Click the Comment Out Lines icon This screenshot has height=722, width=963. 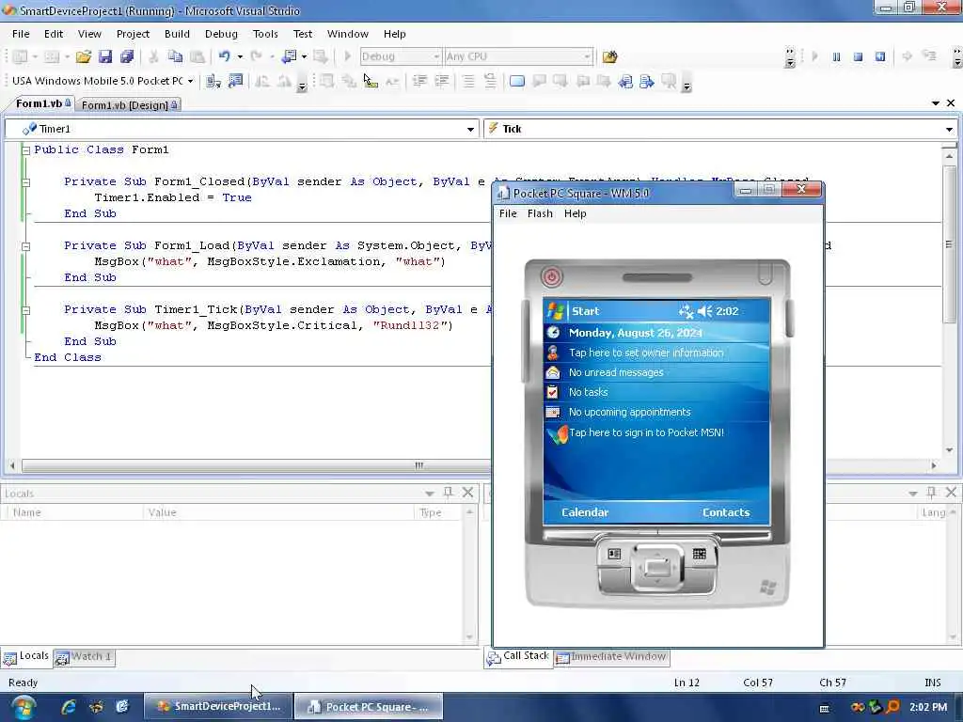468,81
